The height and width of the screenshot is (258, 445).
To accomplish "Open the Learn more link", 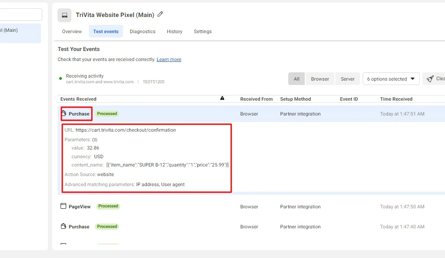I will click(x=169, y=59).
